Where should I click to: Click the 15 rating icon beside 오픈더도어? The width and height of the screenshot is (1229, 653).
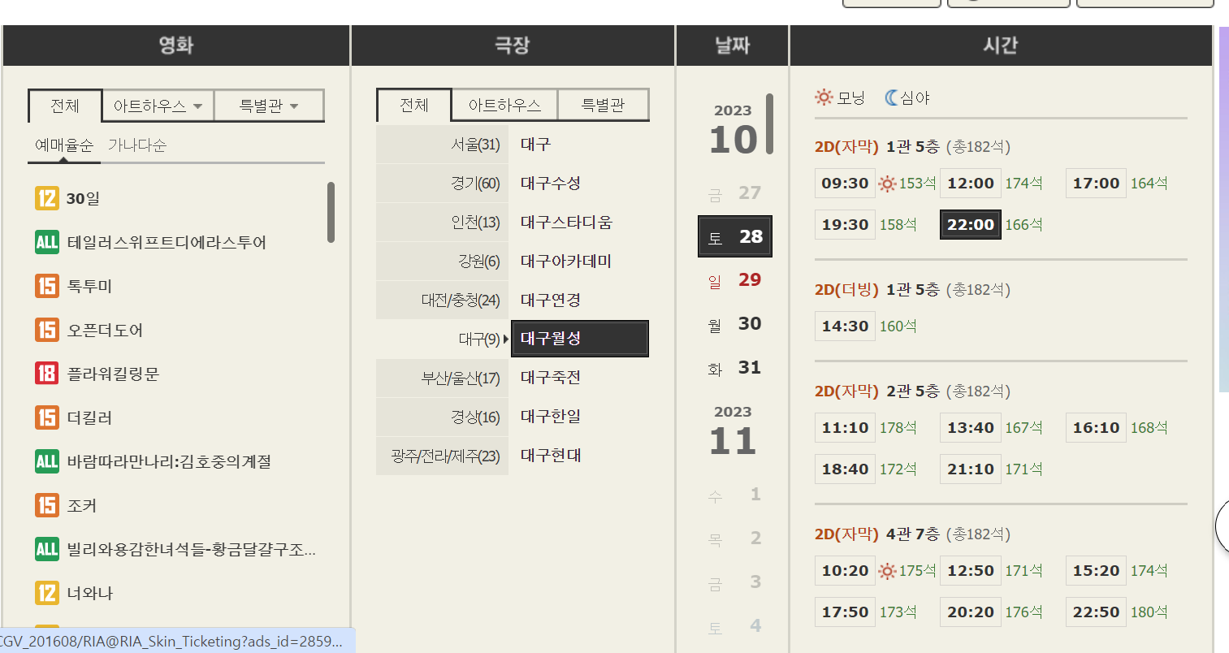(47, 330)
